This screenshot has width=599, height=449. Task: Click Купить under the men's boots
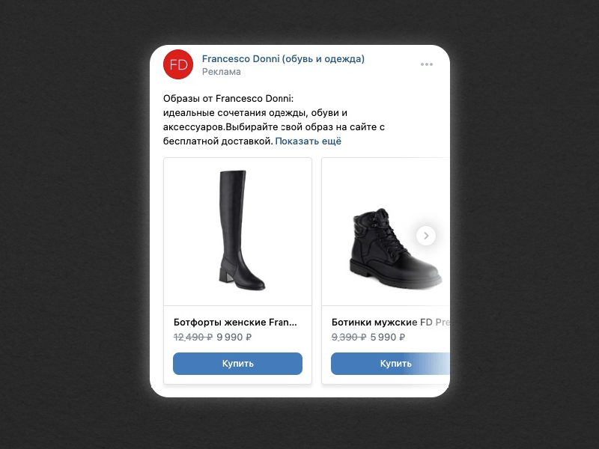coord(390,364)
